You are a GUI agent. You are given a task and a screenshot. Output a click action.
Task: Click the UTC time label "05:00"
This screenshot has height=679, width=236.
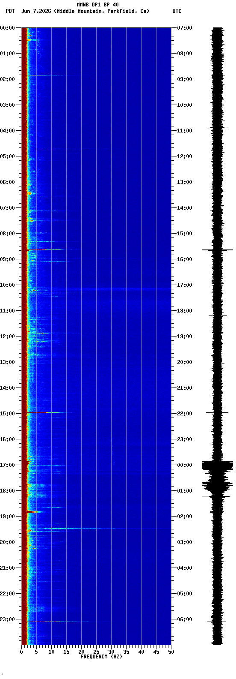point(185,594)
